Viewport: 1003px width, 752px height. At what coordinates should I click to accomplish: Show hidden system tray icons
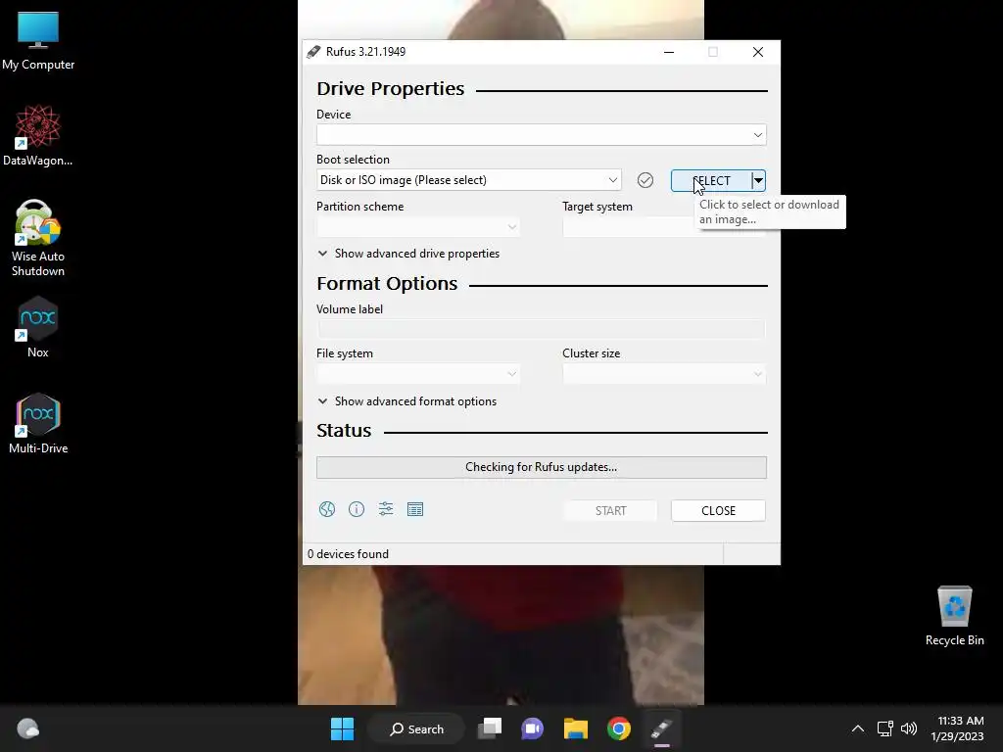[858, 728]
